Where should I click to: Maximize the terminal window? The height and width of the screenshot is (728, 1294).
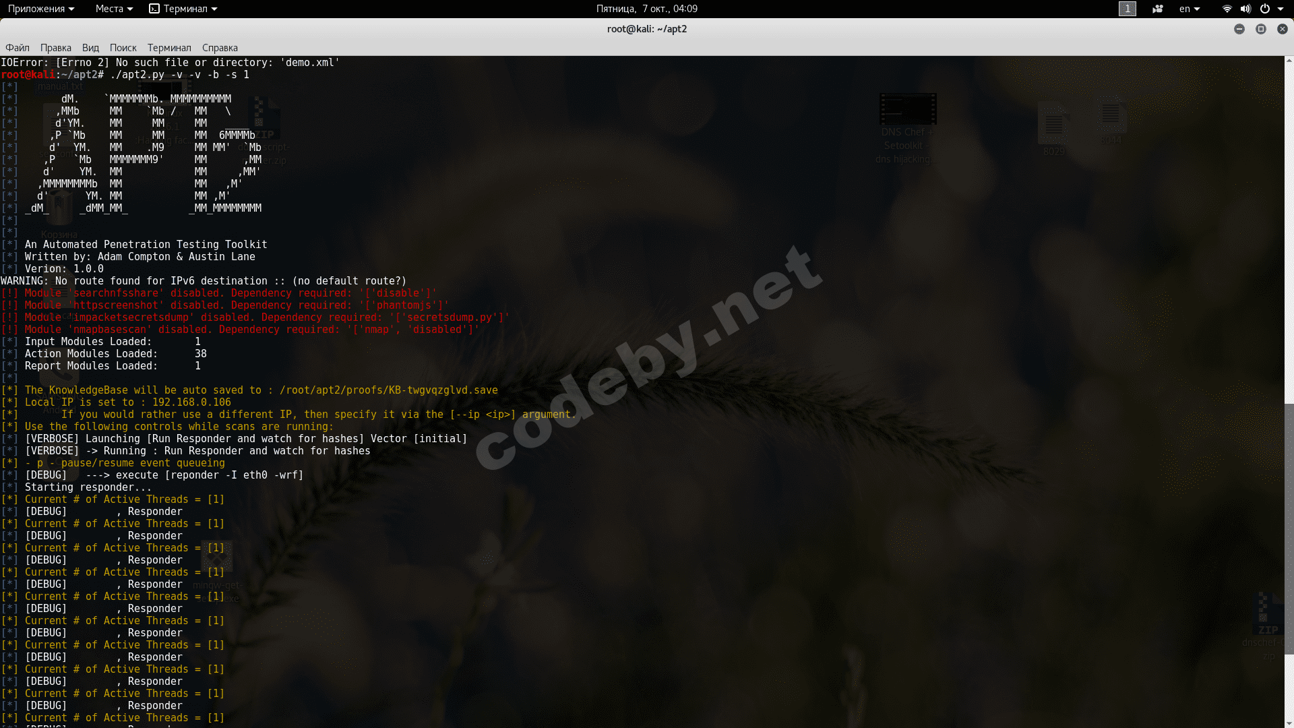point(1260,29)
